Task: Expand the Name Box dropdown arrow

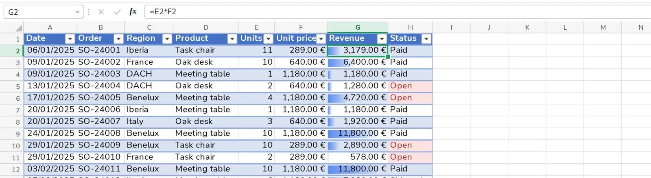Action: click(x=77, y=12)
